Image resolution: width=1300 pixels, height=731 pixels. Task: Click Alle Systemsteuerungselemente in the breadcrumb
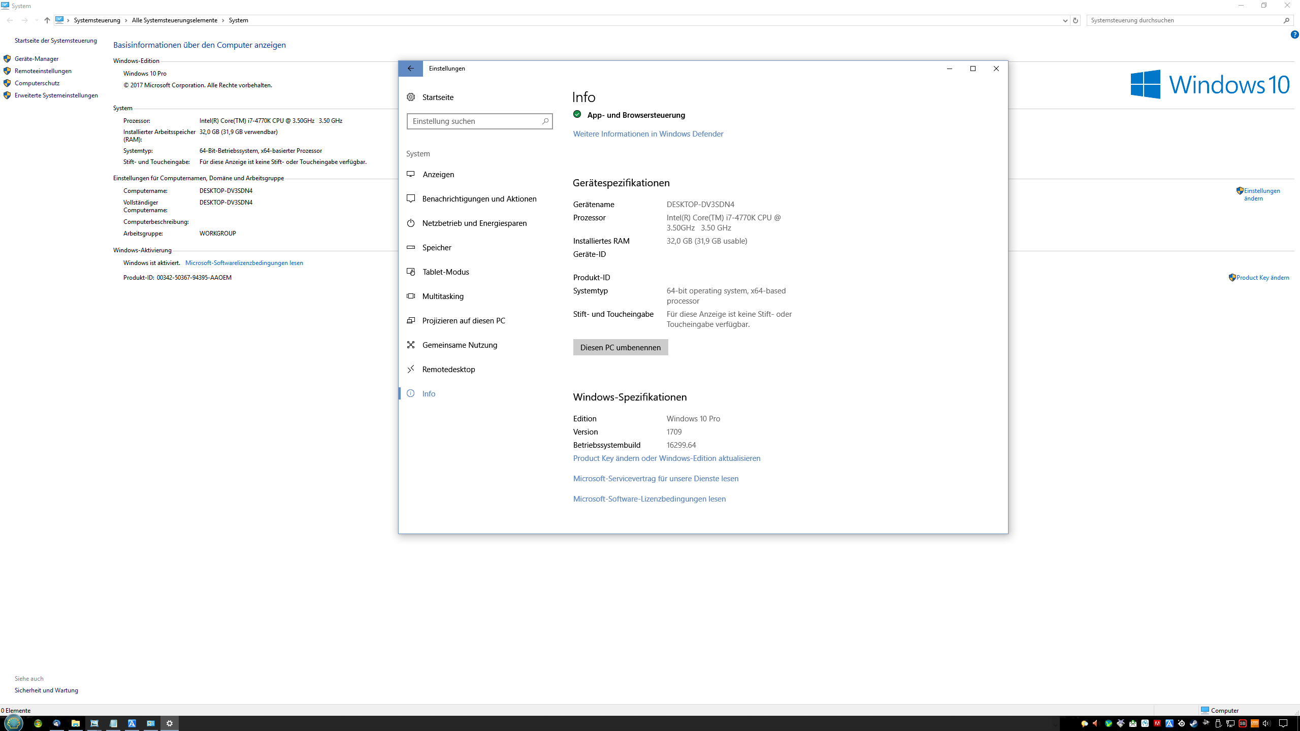(x=175, y=20)
